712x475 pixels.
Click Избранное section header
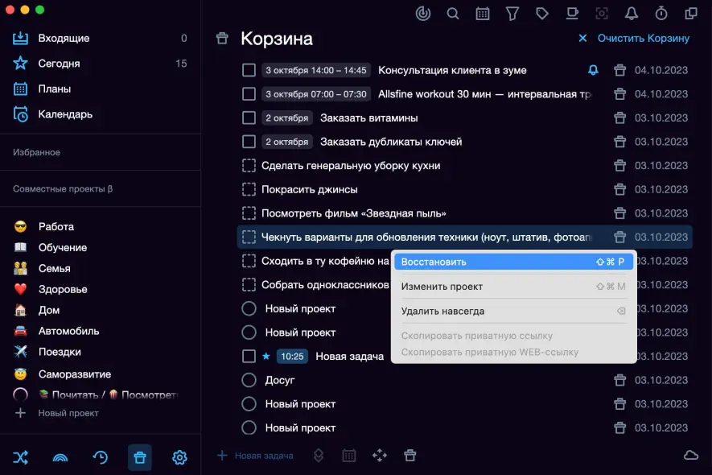pos(36,152)
